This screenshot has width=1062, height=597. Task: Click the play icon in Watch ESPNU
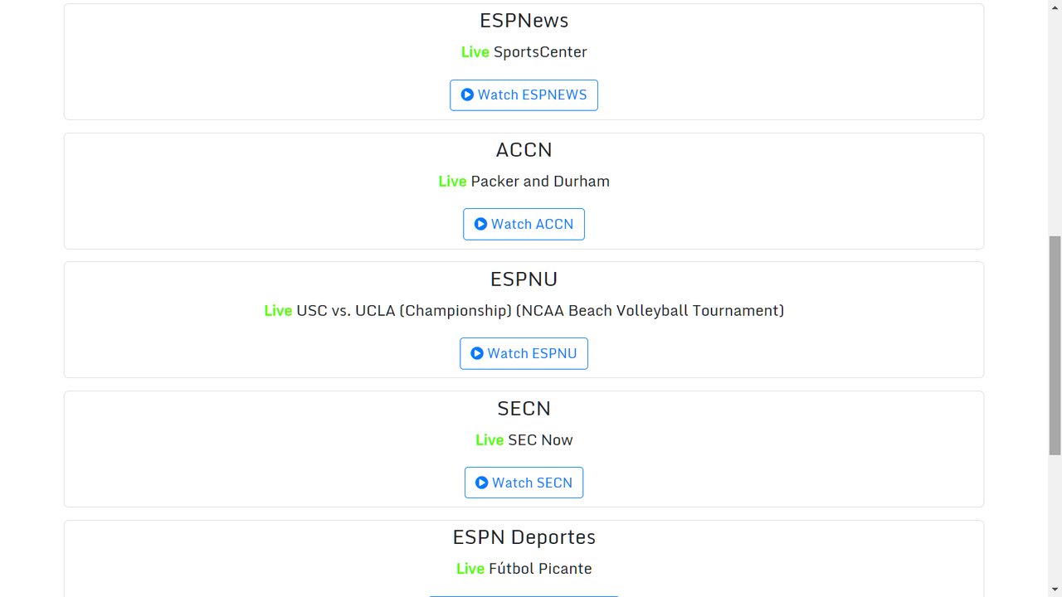tap(477, 353)
